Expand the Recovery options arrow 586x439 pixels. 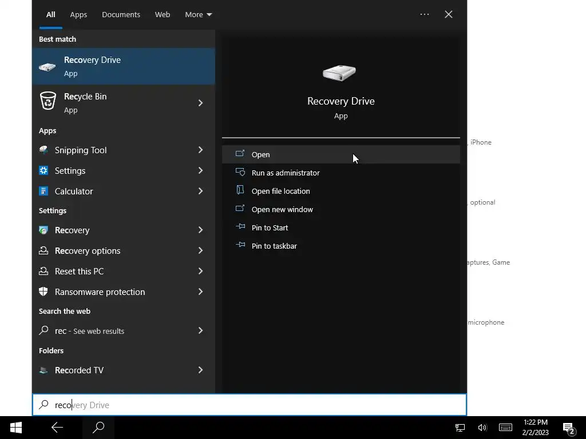coord(201,250)
